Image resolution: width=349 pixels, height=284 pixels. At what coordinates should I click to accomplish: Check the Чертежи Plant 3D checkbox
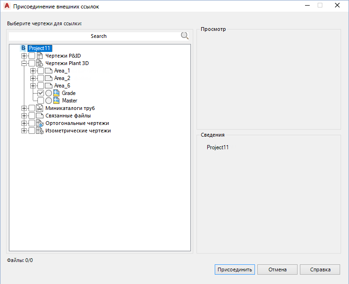point(32,63)
